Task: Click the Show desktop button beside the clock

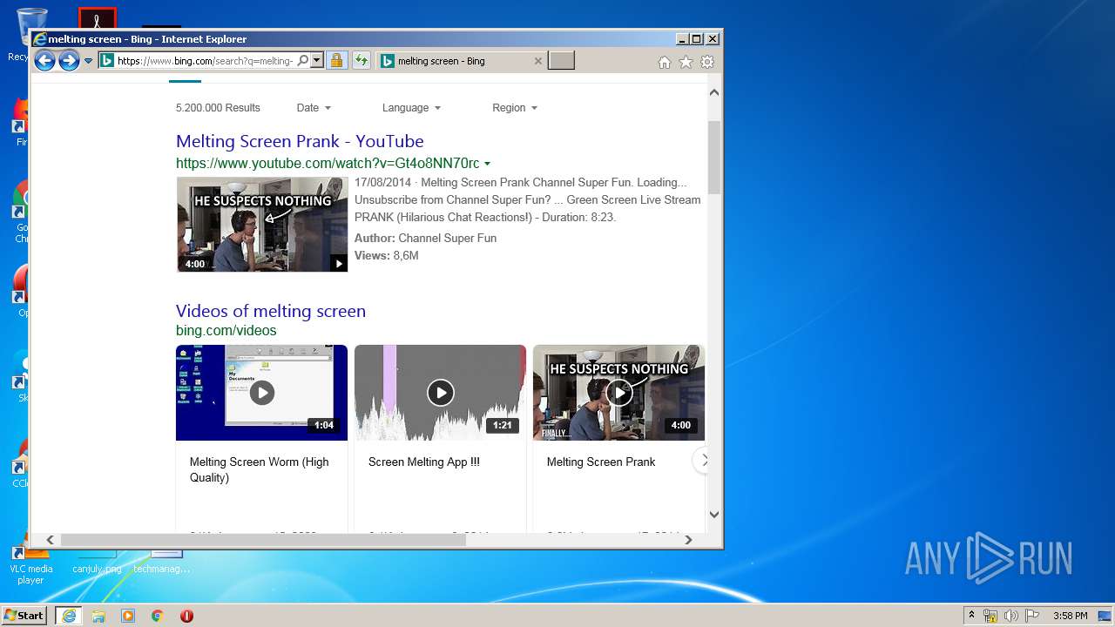Action: pyautogui.click(x=1106, y=616)
